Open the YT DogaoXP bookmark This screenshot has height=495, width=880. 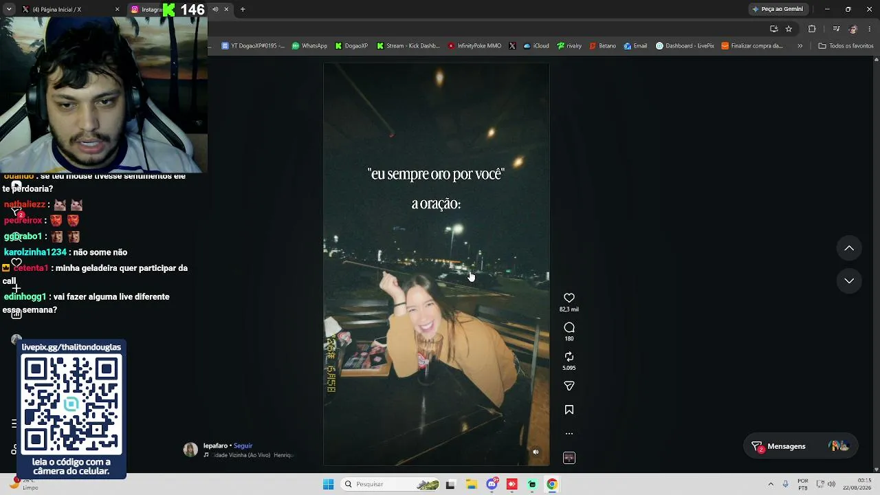coord(253,46)
